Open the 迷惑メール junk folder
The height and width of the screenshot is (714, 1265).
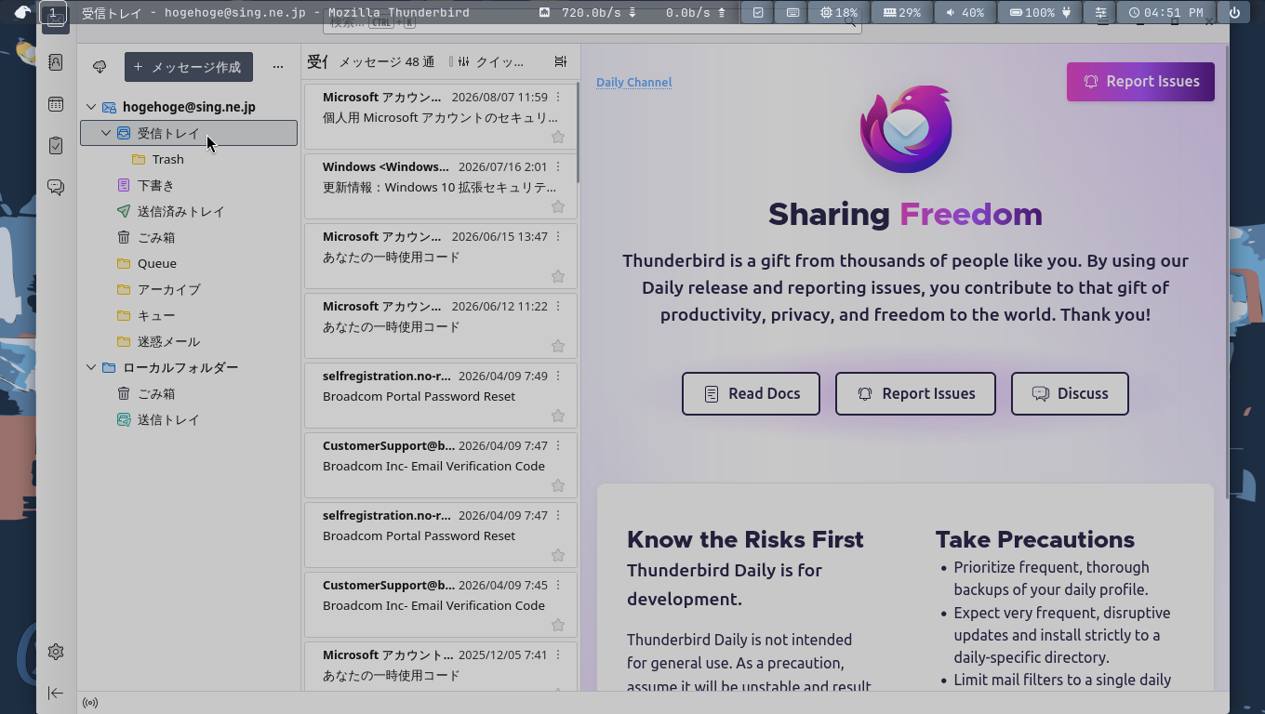pyautogui.click(x=189, y=341)
